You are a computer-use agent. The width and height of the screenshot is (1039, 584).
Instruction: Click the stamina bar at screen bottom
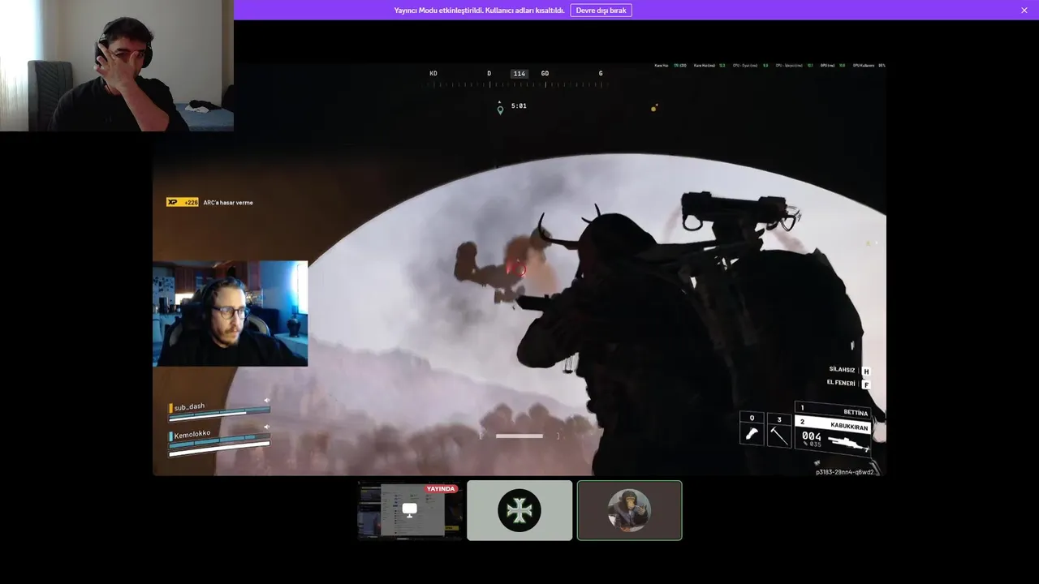point(519,436)
